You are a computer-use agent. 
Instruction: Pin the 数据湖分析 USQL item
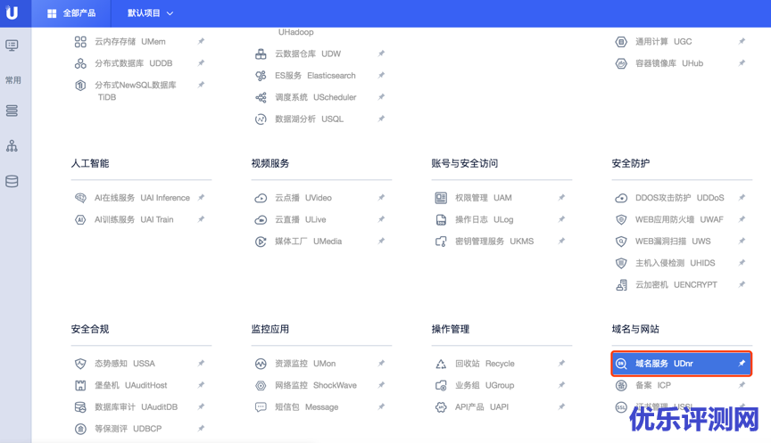click(381, 119)
